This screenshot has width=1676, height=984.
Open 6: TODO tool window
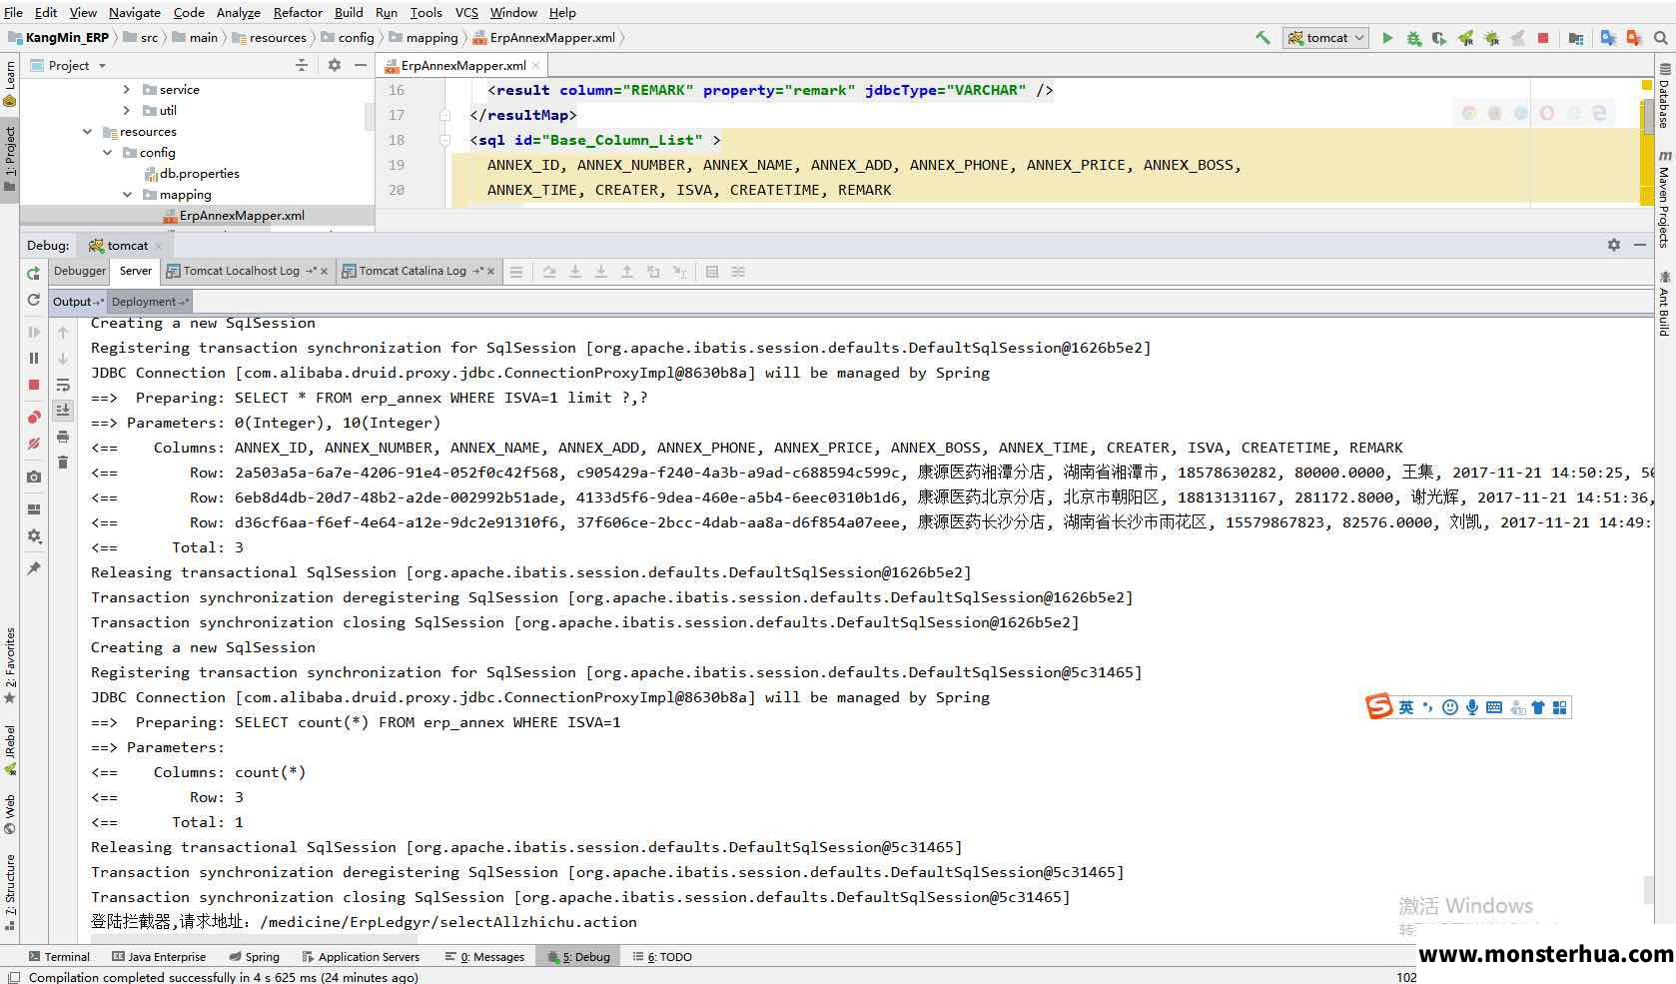pos(662,956)
